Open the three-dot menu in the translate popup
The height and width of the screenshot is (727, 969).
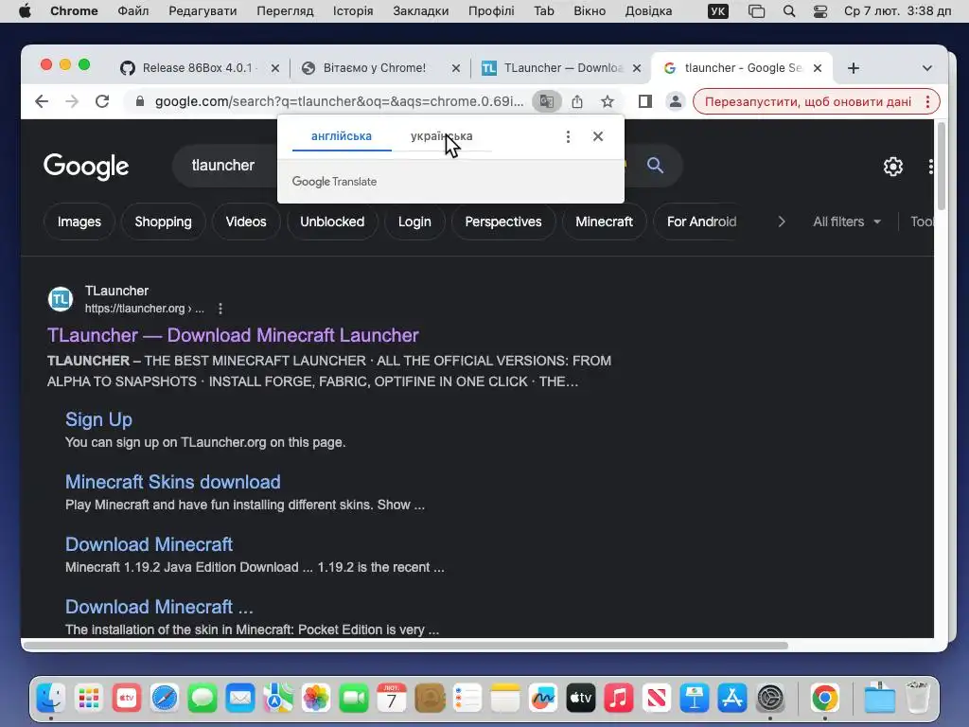pos(568,136)
